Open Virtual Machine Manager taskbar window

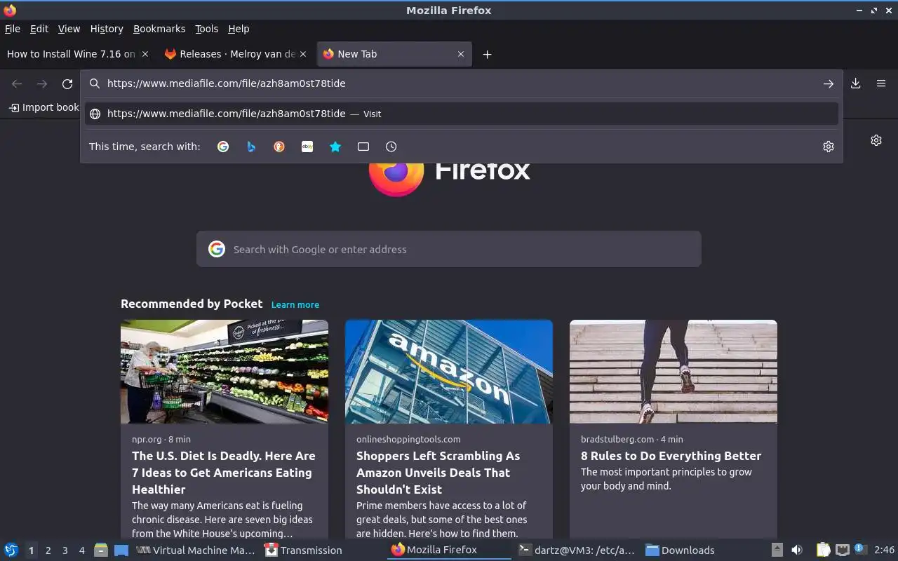coord(196,550)
